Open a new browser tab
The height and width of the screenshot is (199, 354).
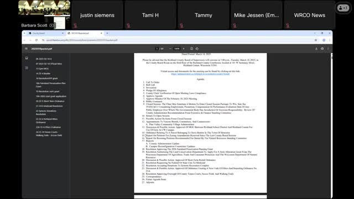107,33
